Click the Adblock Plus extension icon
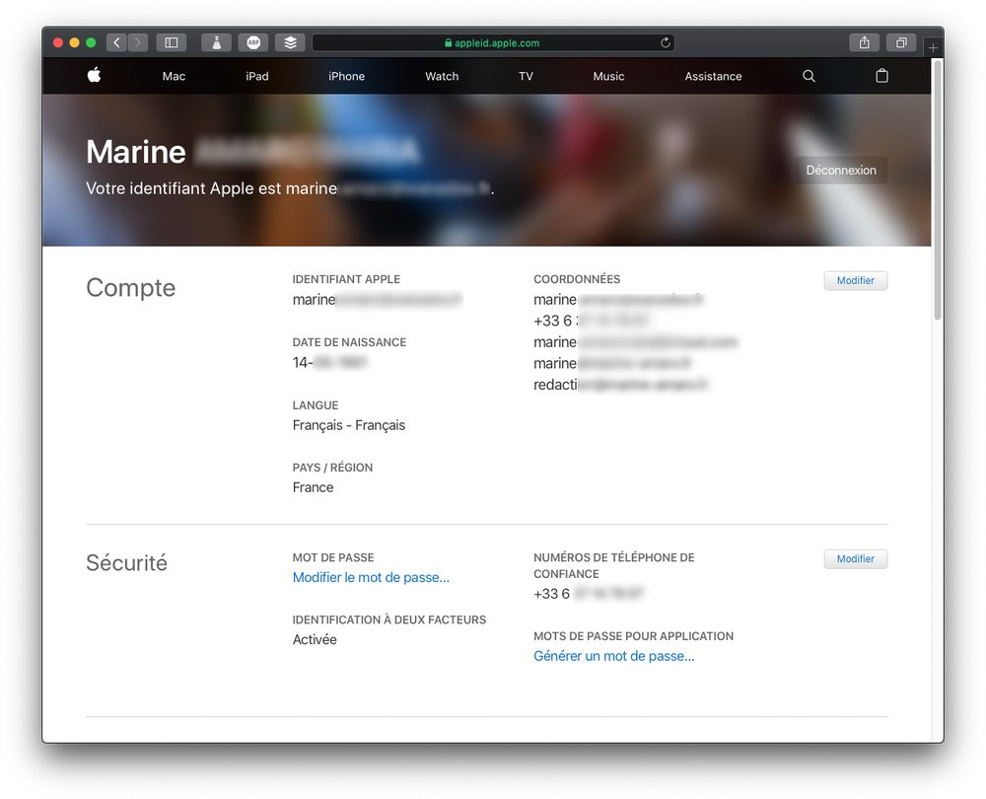The width and height of the screenshot is (986, 799). 253,42
